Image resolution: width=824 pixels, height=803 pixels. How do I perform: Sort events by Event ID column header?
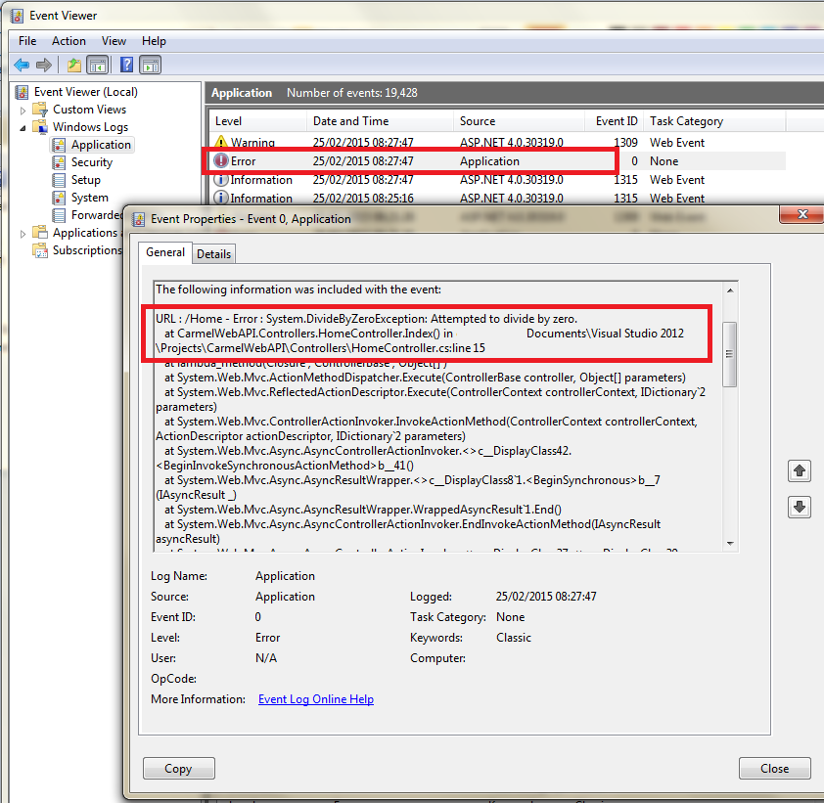point(615,121)
